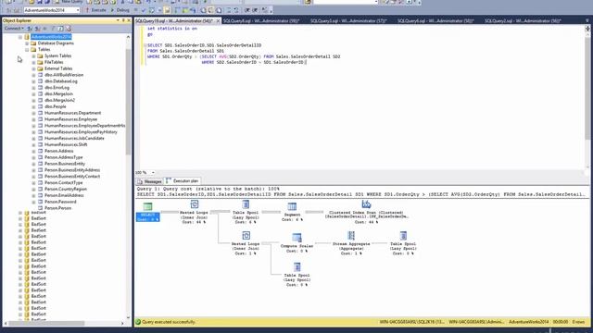Open the 100 % zoom dropdown
The height and width of the screenshot is (333, 593).
[153, 173]
